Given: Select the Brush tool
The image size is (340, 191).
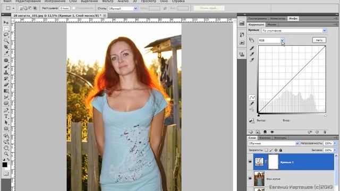Looking at the screenshot, I should tap(6, 66).
